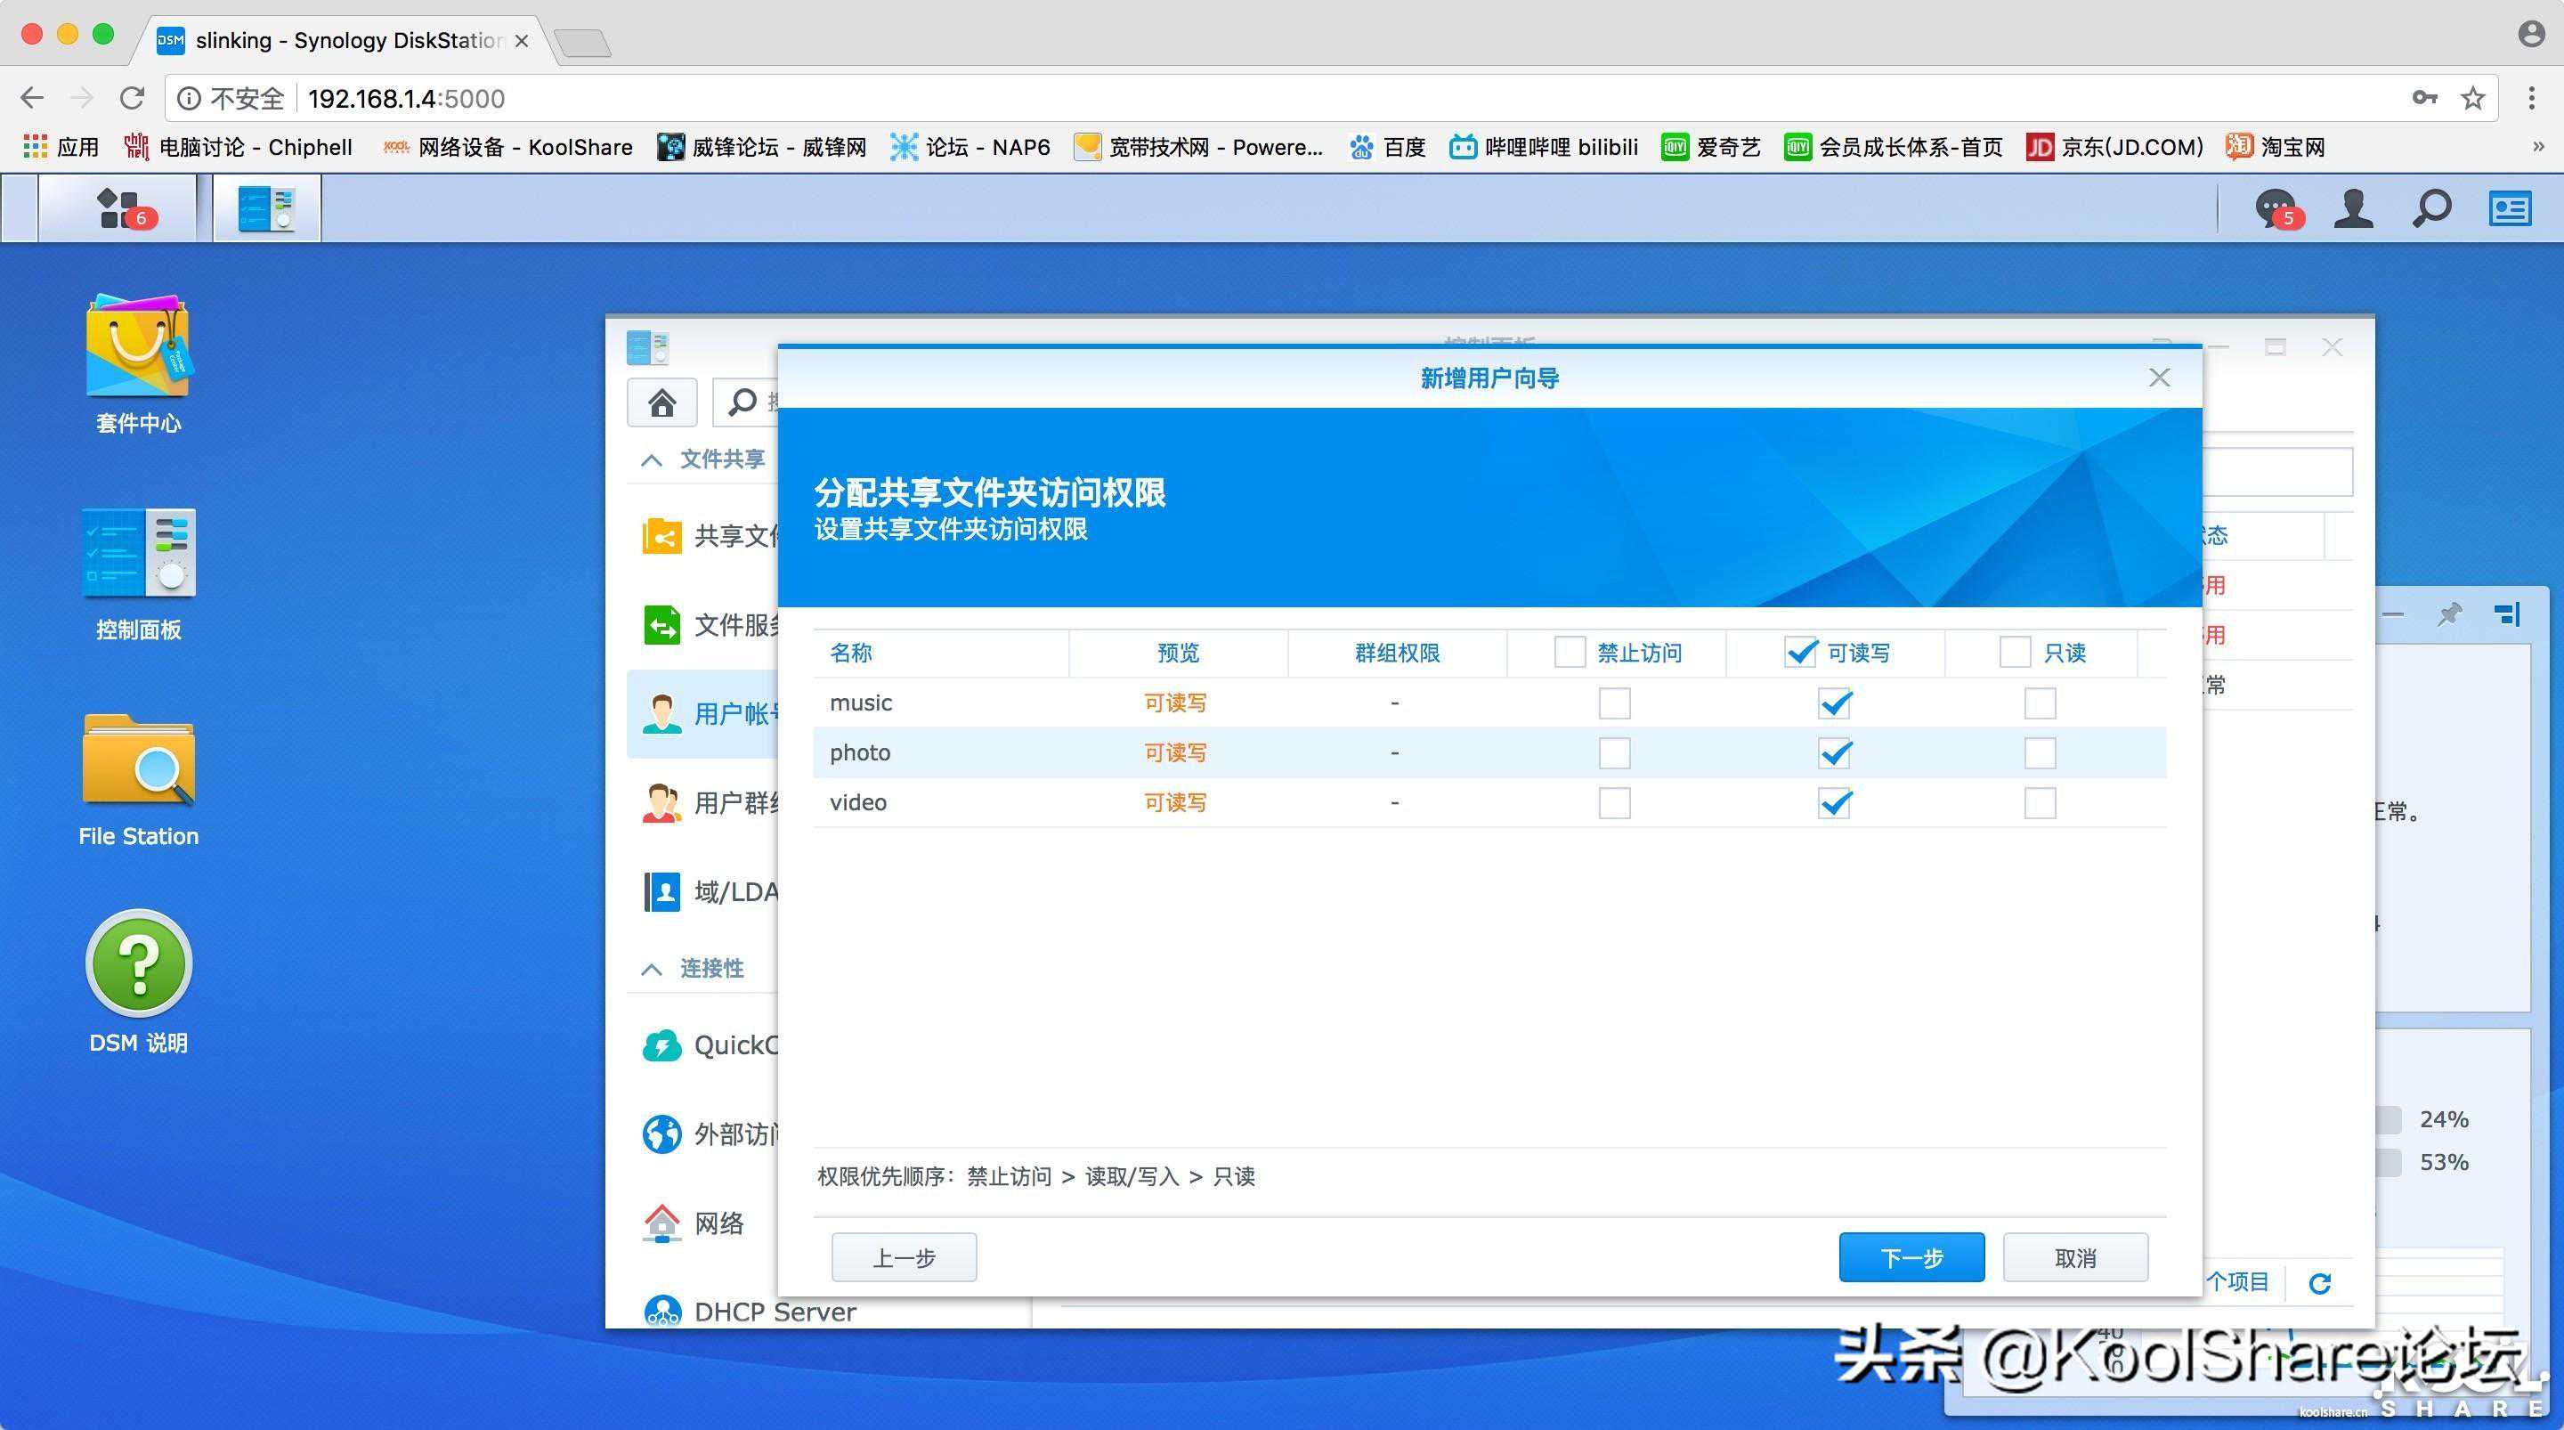Viewport: 2564px width, 1430px height.
Task: Click the 上一步 previous button
Action: [904, 1258]
